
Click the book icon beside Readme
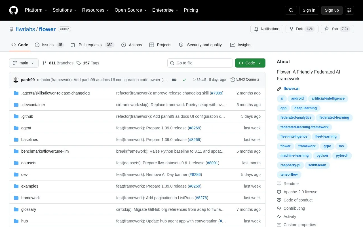(279, 184)
